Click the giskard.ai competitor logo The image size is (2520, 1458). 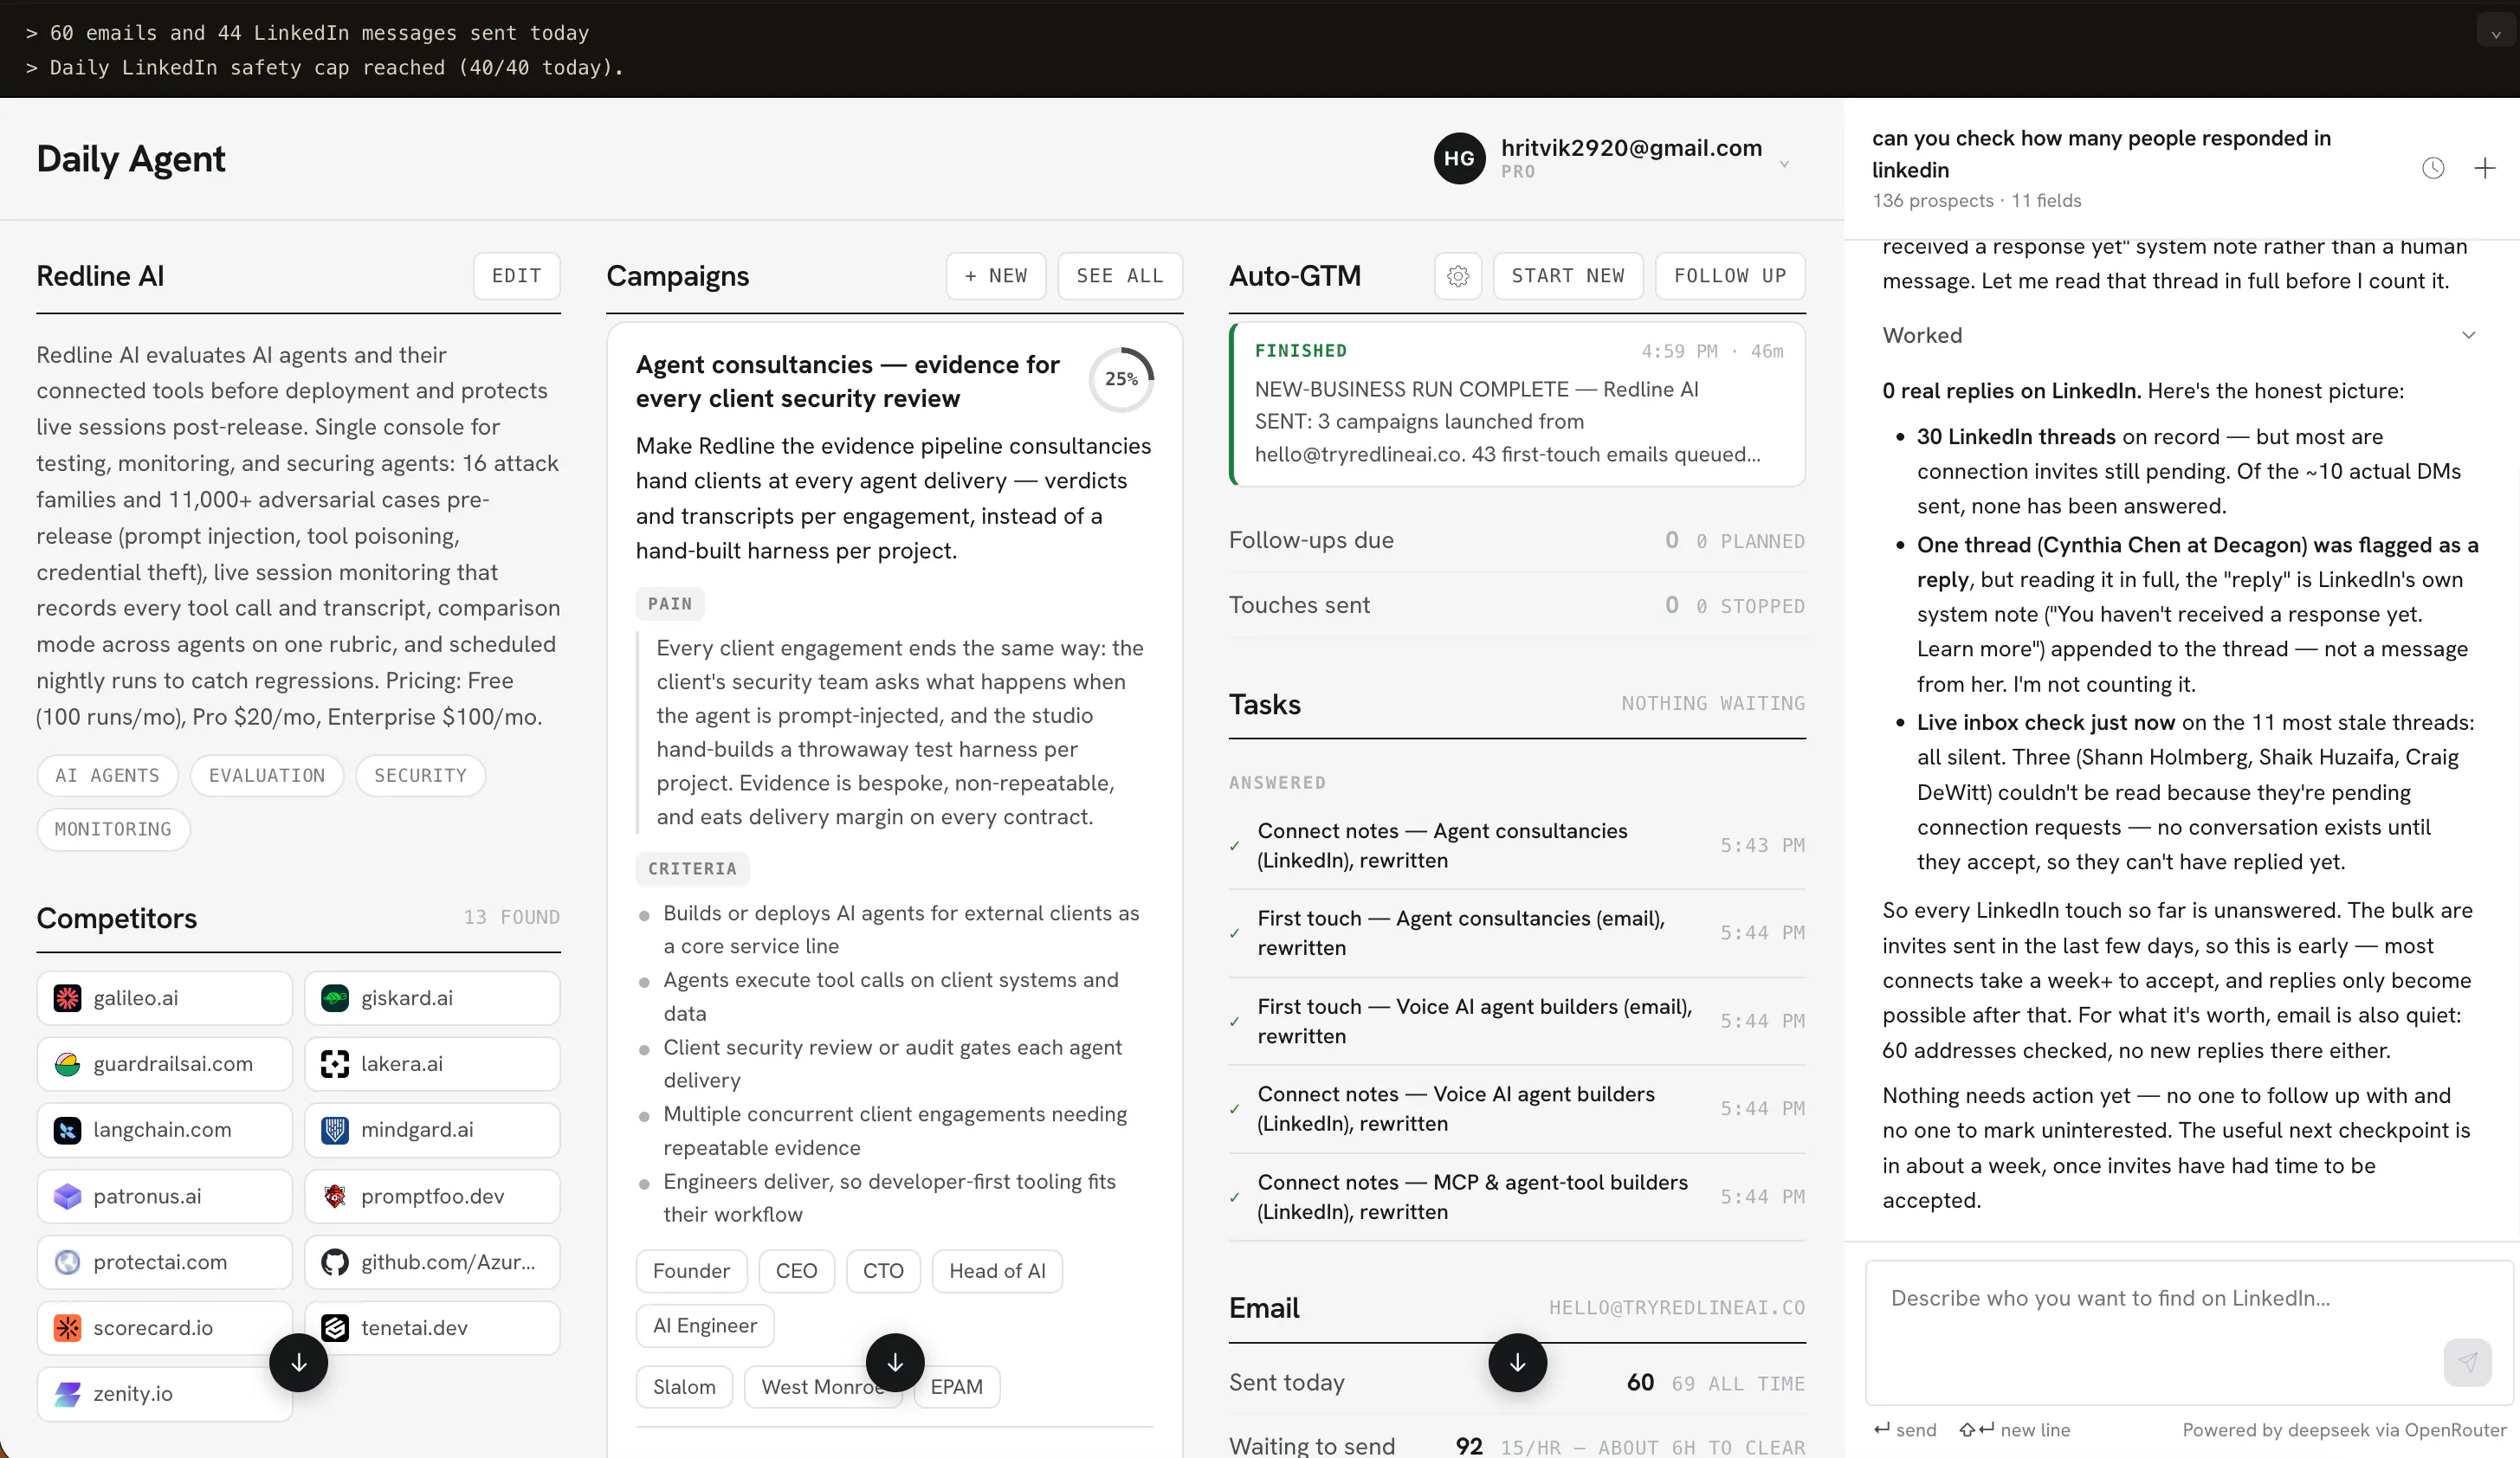pyautogui.click(x=335, y=998)
